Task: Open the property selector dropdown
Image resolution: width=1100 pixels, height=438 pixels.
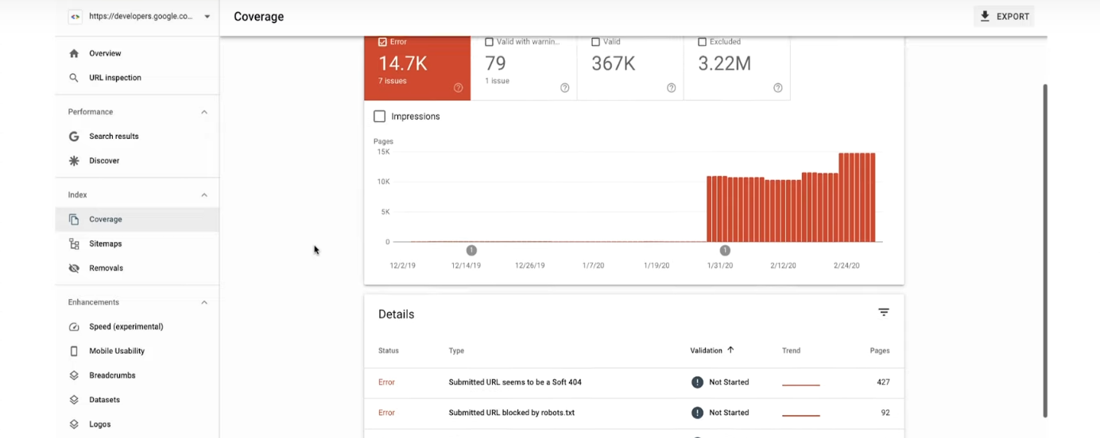Action: click(207, 17)
